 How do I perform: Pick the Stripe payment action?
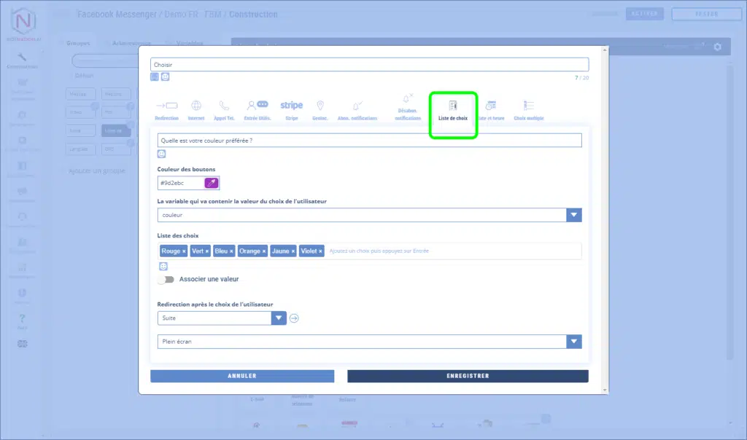click(x=291, y=109)
